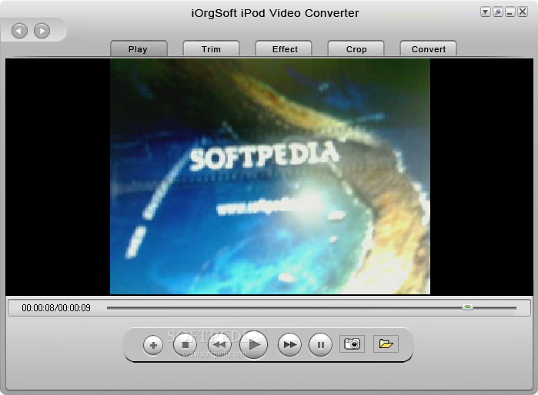Click the video preview area
This screenshot has height=395, width=538.
[x=269, y=177]
